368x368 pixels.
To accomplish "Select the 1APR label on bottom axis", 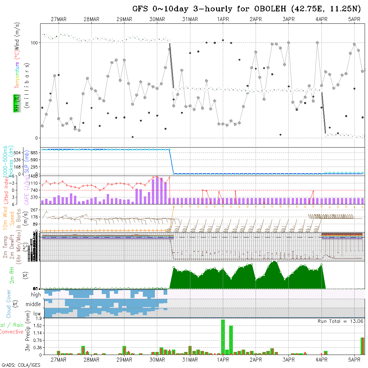I will [223, 360].
